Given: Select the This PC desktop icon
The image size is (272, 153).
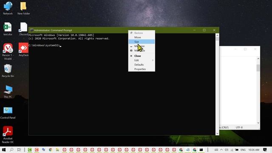Looking at the screenshot, I should pyautogui.click(x=8, y=91).
